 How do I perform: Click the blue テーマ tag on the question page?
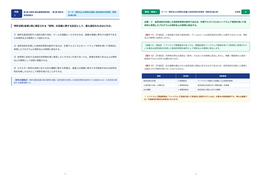(x=93, y=14)
